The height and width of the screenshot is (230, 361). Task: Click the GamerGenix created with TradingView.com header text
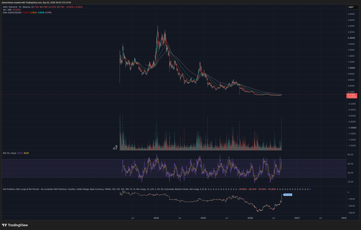(37, 3)
